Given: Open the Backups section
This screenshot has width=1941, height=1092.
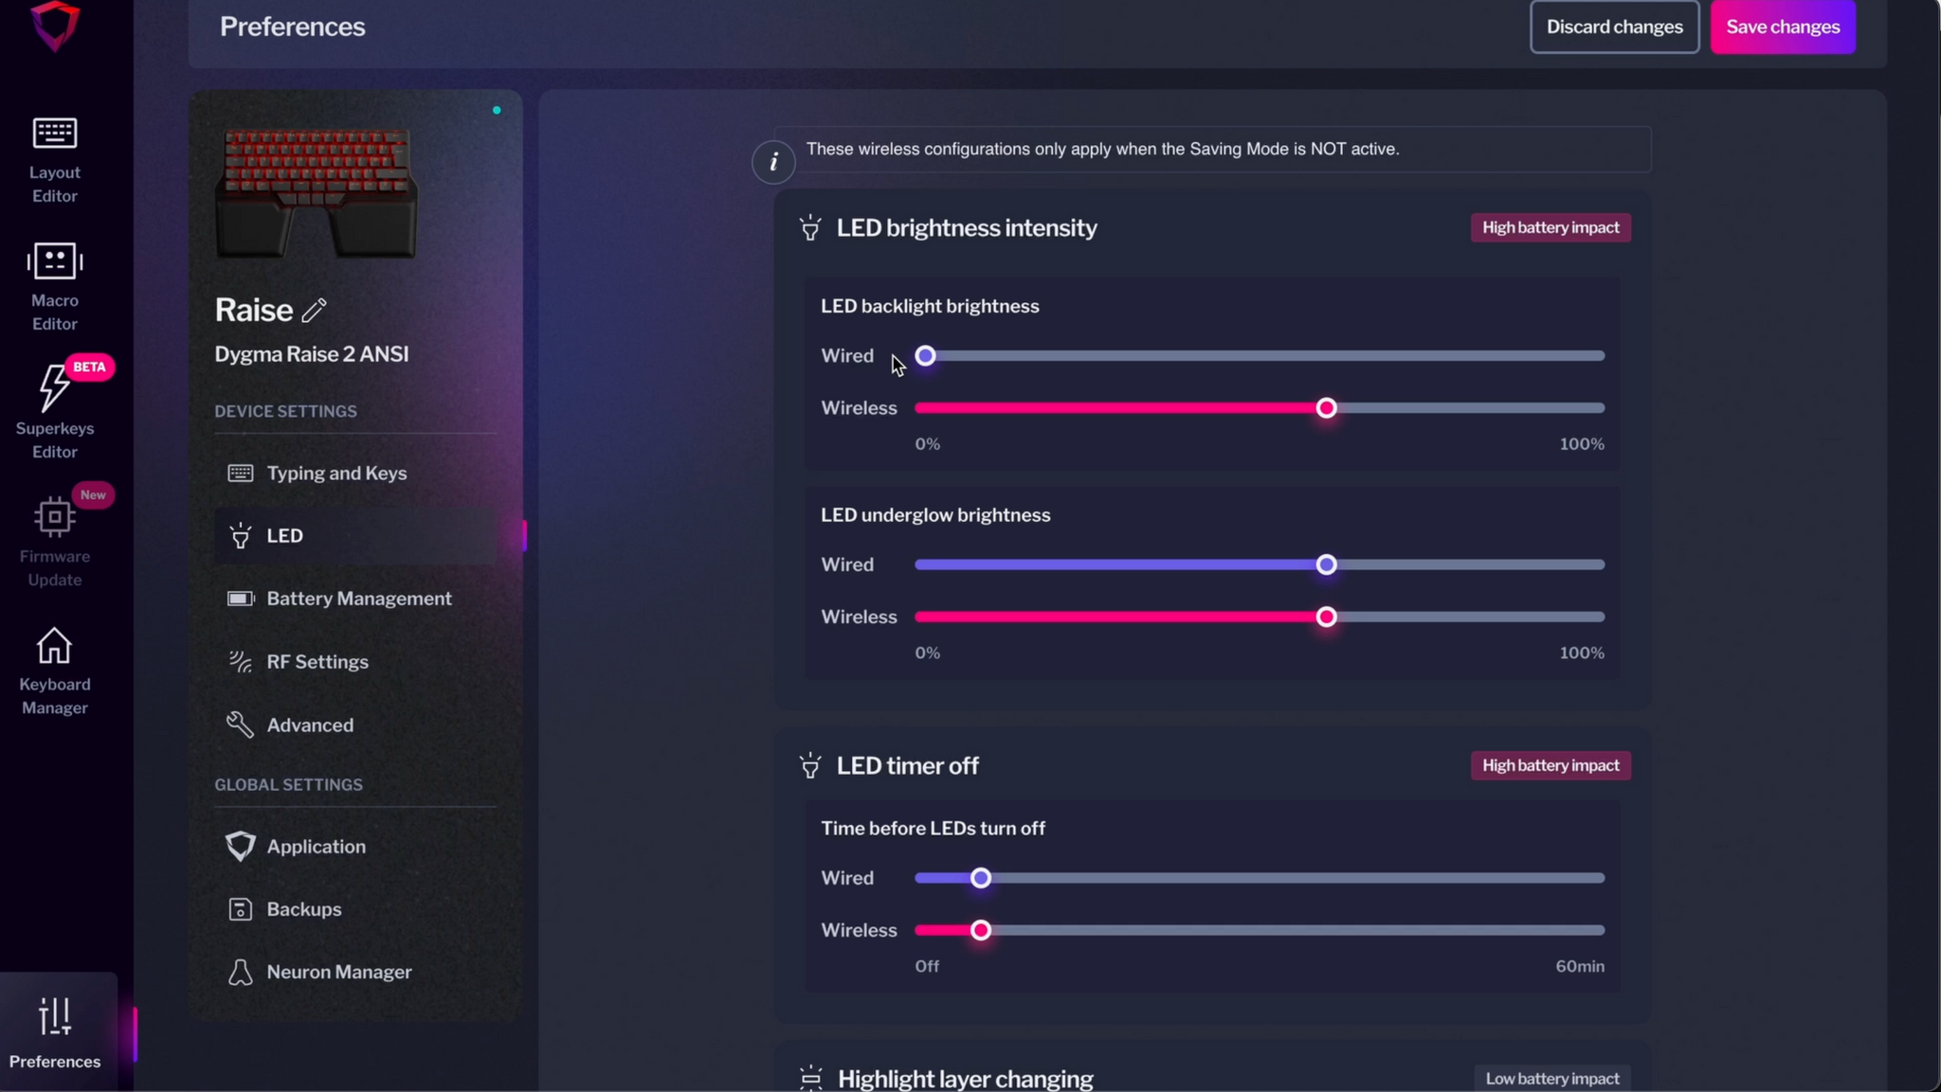Looking at the screenshot, I should (303, 909).
